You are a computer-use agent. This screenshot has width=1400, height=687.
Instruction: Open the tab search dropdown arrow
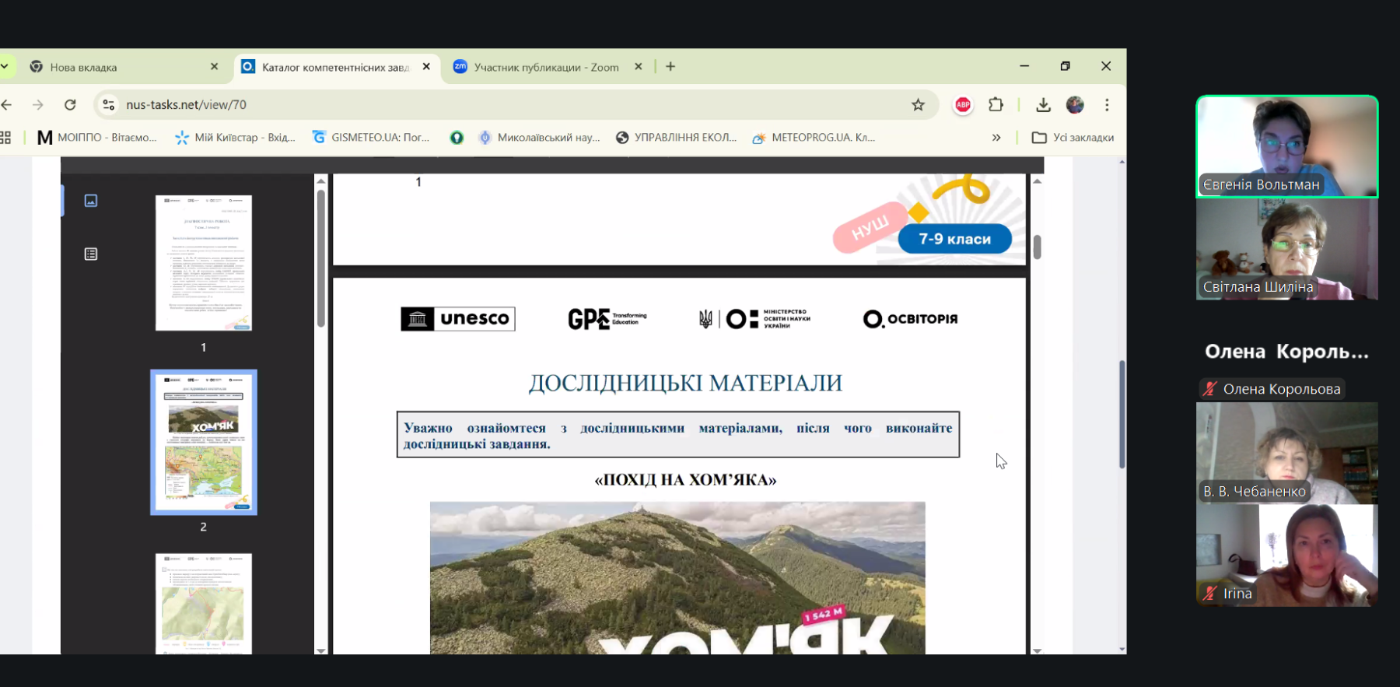coord(5,67)
